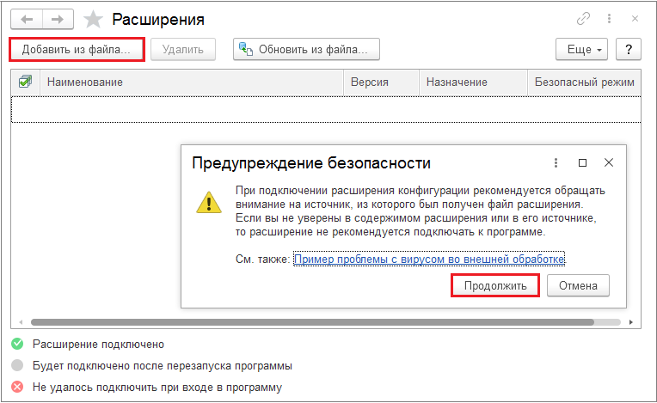The image size is (657, 403).
Task: Click the forward navigation arrow
Action: [58, 18]
